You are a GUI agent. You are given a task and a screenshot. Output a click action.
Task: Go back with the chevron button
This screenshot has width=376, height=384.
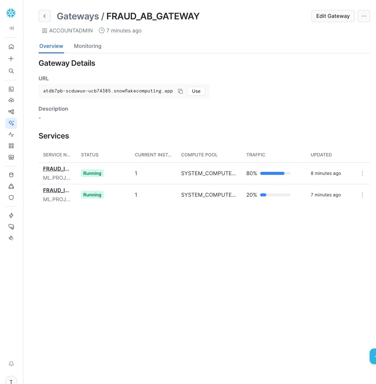pos(45,16)
